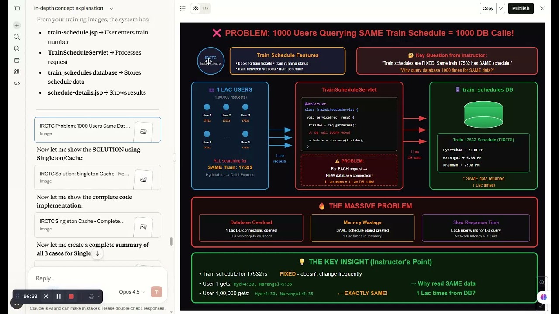
Task: Click the green database cylinder graphic
Action: (x=483, y=114)
